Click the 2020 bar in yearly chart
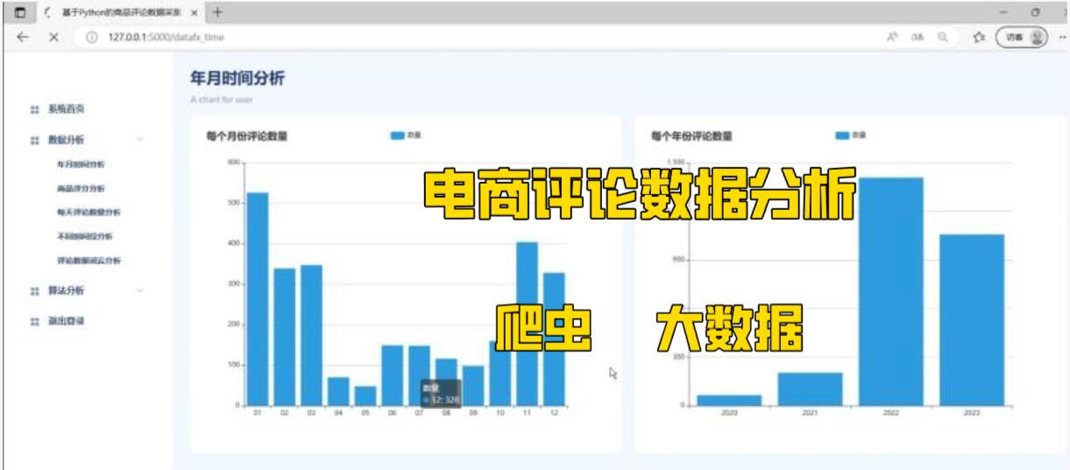The height and width of the screenshot is (470, 1070). tap(729, 401)
